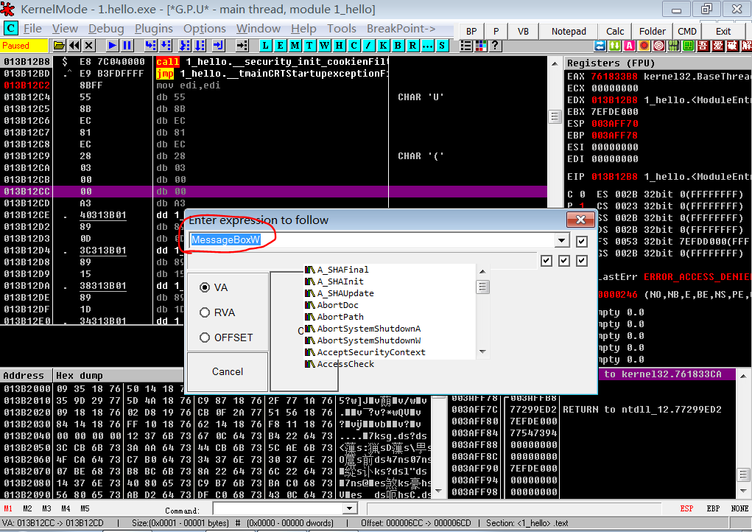Click the Notepad shortcut button
752x532 pixels.
click(569, 31)
